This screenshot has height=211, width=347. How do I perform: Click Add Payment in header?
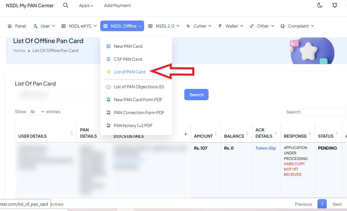(x=117, y=6)
